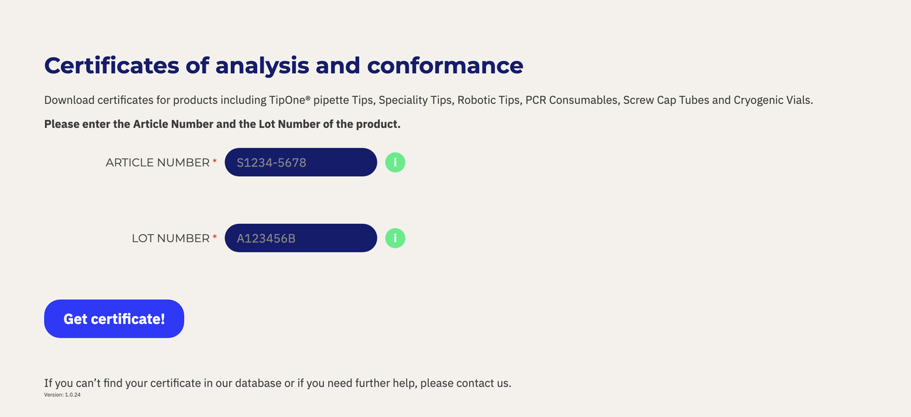Click the LOT NUMBER field label
This screenshot has height=417, width=911.
(170, 239)
